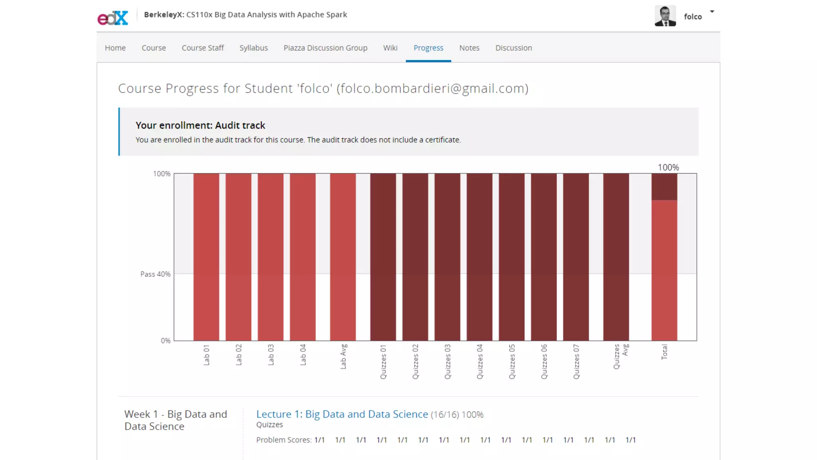Viewport: 817px width, 460px height.
Task: Click the Course Progress for Student heading
Action: (x=323, y=88)
